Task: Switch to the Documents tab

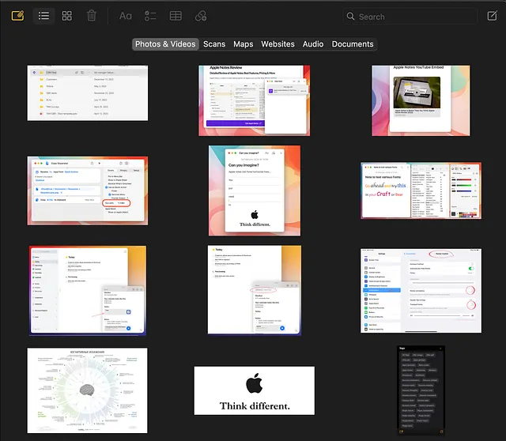Action: [353, 44]
